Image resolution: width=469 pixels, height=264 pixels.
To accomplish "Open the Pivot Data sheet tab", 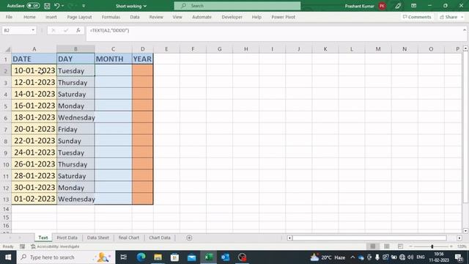I will [67, 238].
